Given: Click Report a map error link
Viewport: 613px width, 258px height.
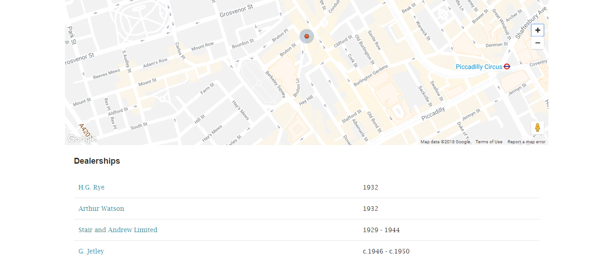Looking at the screenshot, I should tap(526, 142).
